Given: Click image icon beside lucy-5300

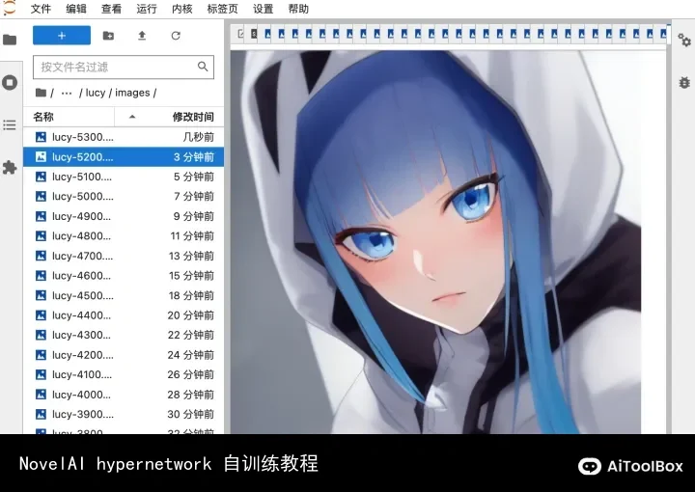Looking at the screenshot, I should point(41,137).
